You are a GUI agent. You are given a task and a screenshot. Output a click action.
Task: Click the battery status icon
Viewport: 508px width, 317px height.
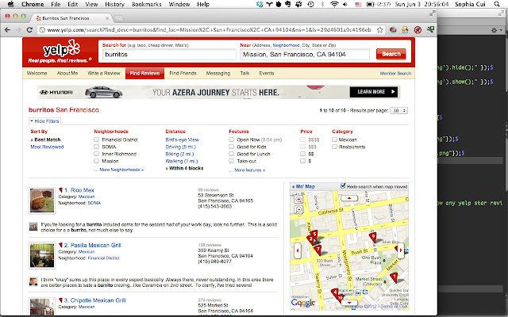(370, 4)
